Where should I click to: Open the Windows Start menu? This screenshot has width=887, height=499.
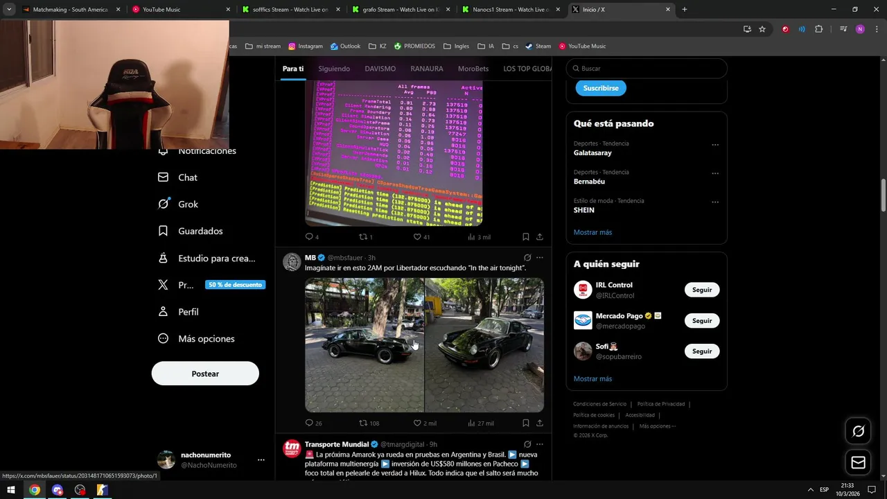pyautogui.click(x=11, y=490)
